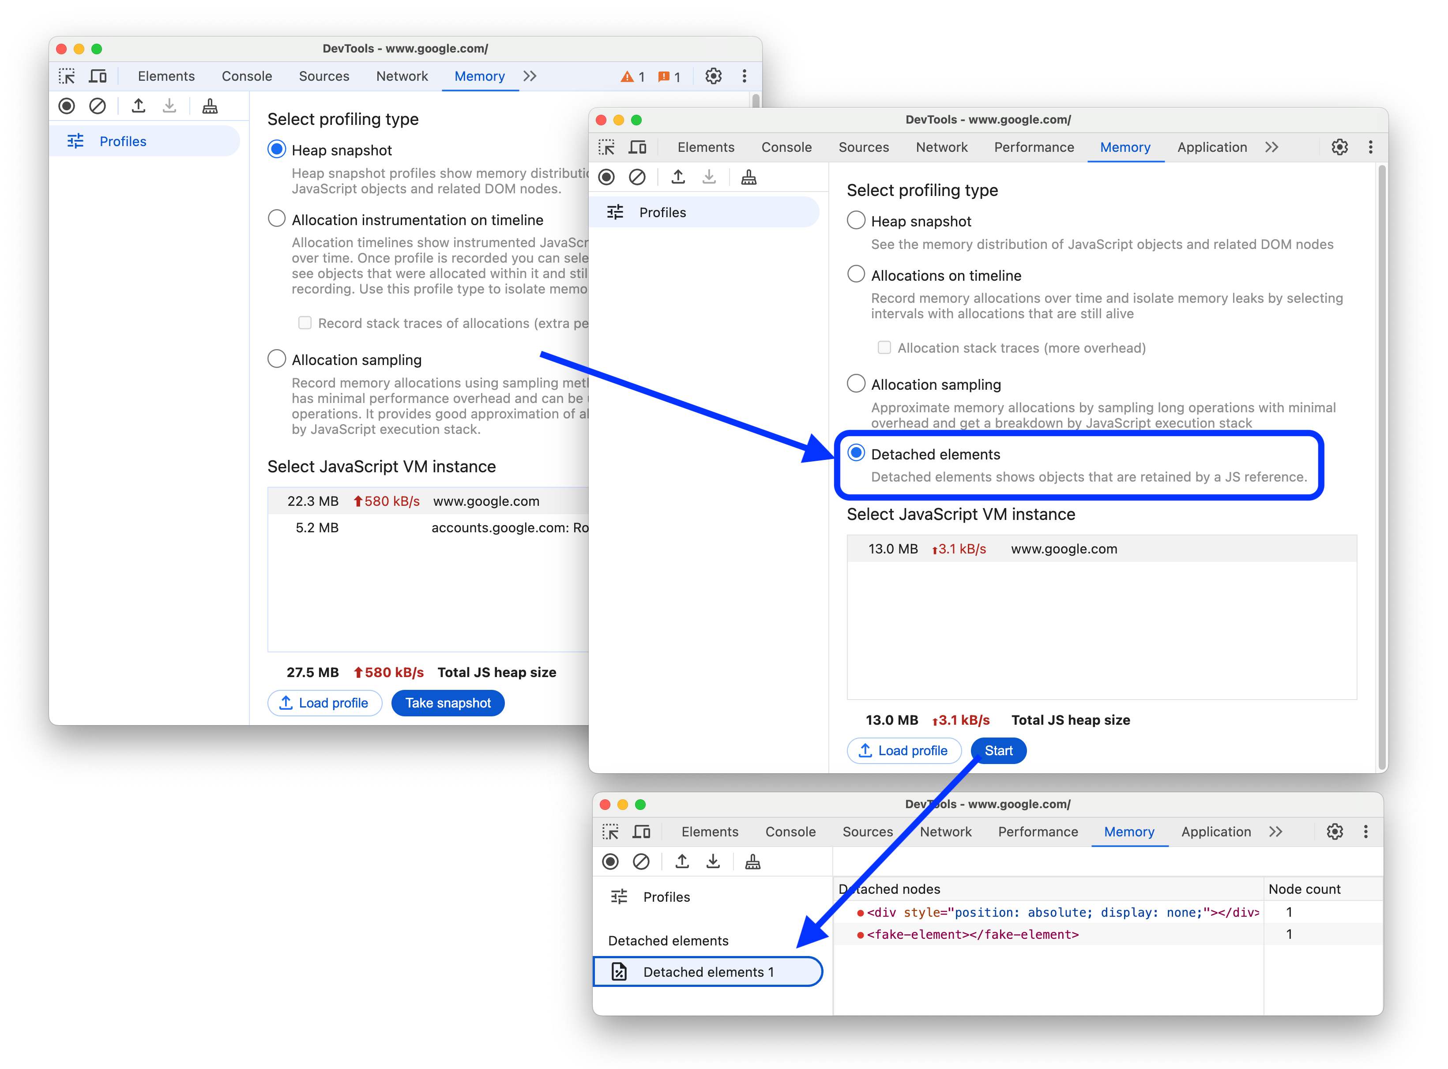The width and height of the screenshot is (1448, 1069).
Task: Select the Memory tab in DevTools
Action: (x=1125, y=147)
